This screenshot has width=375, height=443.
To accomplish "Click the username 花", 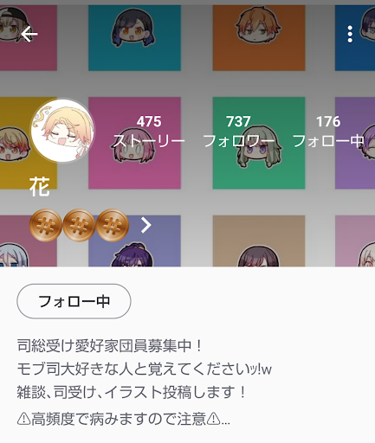I will [40, 187].
